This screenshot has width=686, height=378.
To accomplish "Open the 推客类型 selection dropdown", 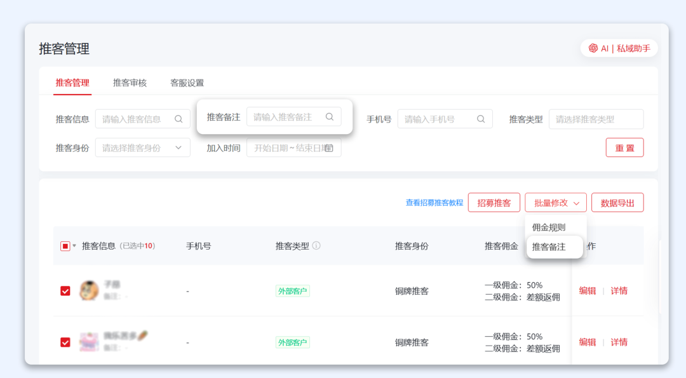I will [x=595, y=119].
